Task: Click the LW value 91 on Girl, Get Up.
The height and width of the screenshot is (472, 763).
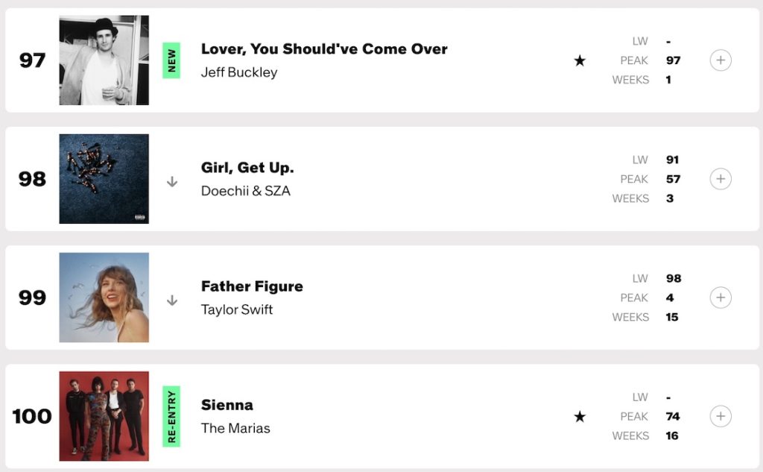Action: [673, 160]
